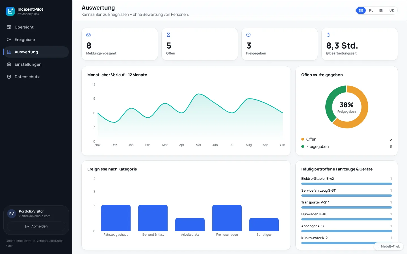Click the Auswertung bar chart icon
The image size is (407, 254).
tap(9, 52)
